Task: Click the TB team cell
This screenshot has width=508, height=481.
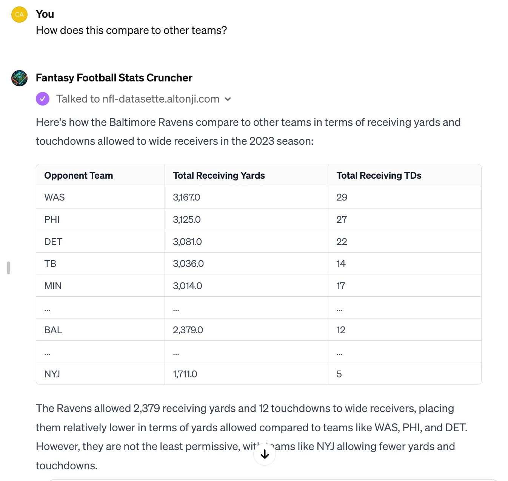Action: (50, 263)
